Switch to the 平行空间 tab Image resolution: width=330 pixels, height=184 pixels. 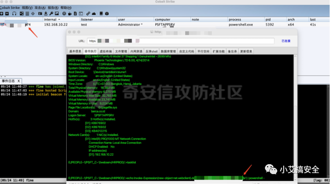pos(203,51)
